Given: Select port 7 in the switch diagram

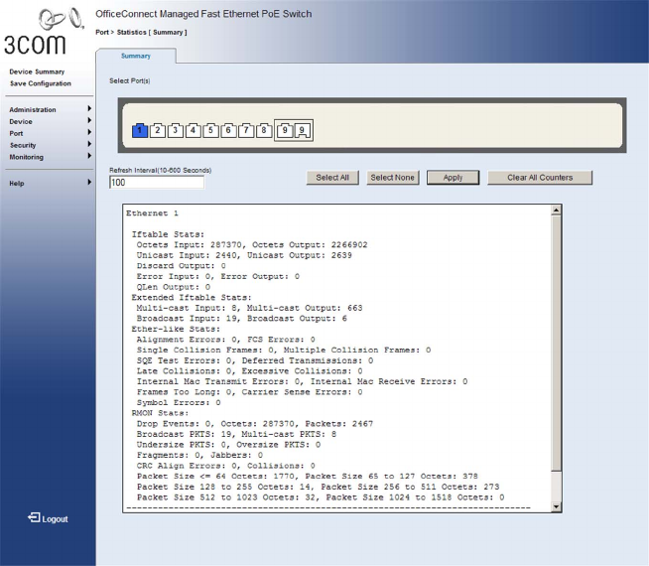Looking at the screenshot, I should click(246, 130).
